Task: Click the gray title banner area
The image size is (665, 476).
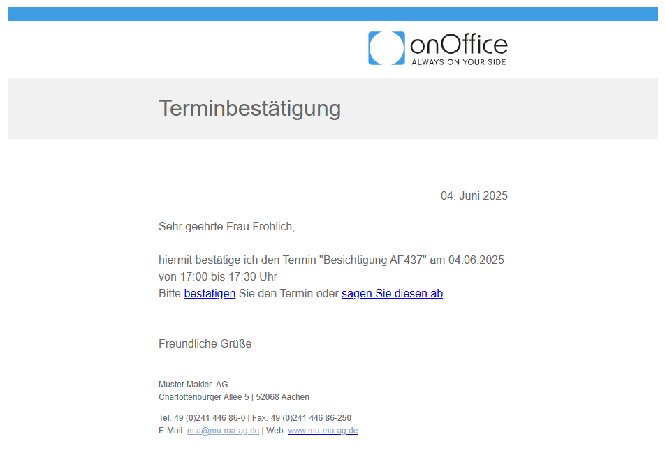Action: pos(333,108)
